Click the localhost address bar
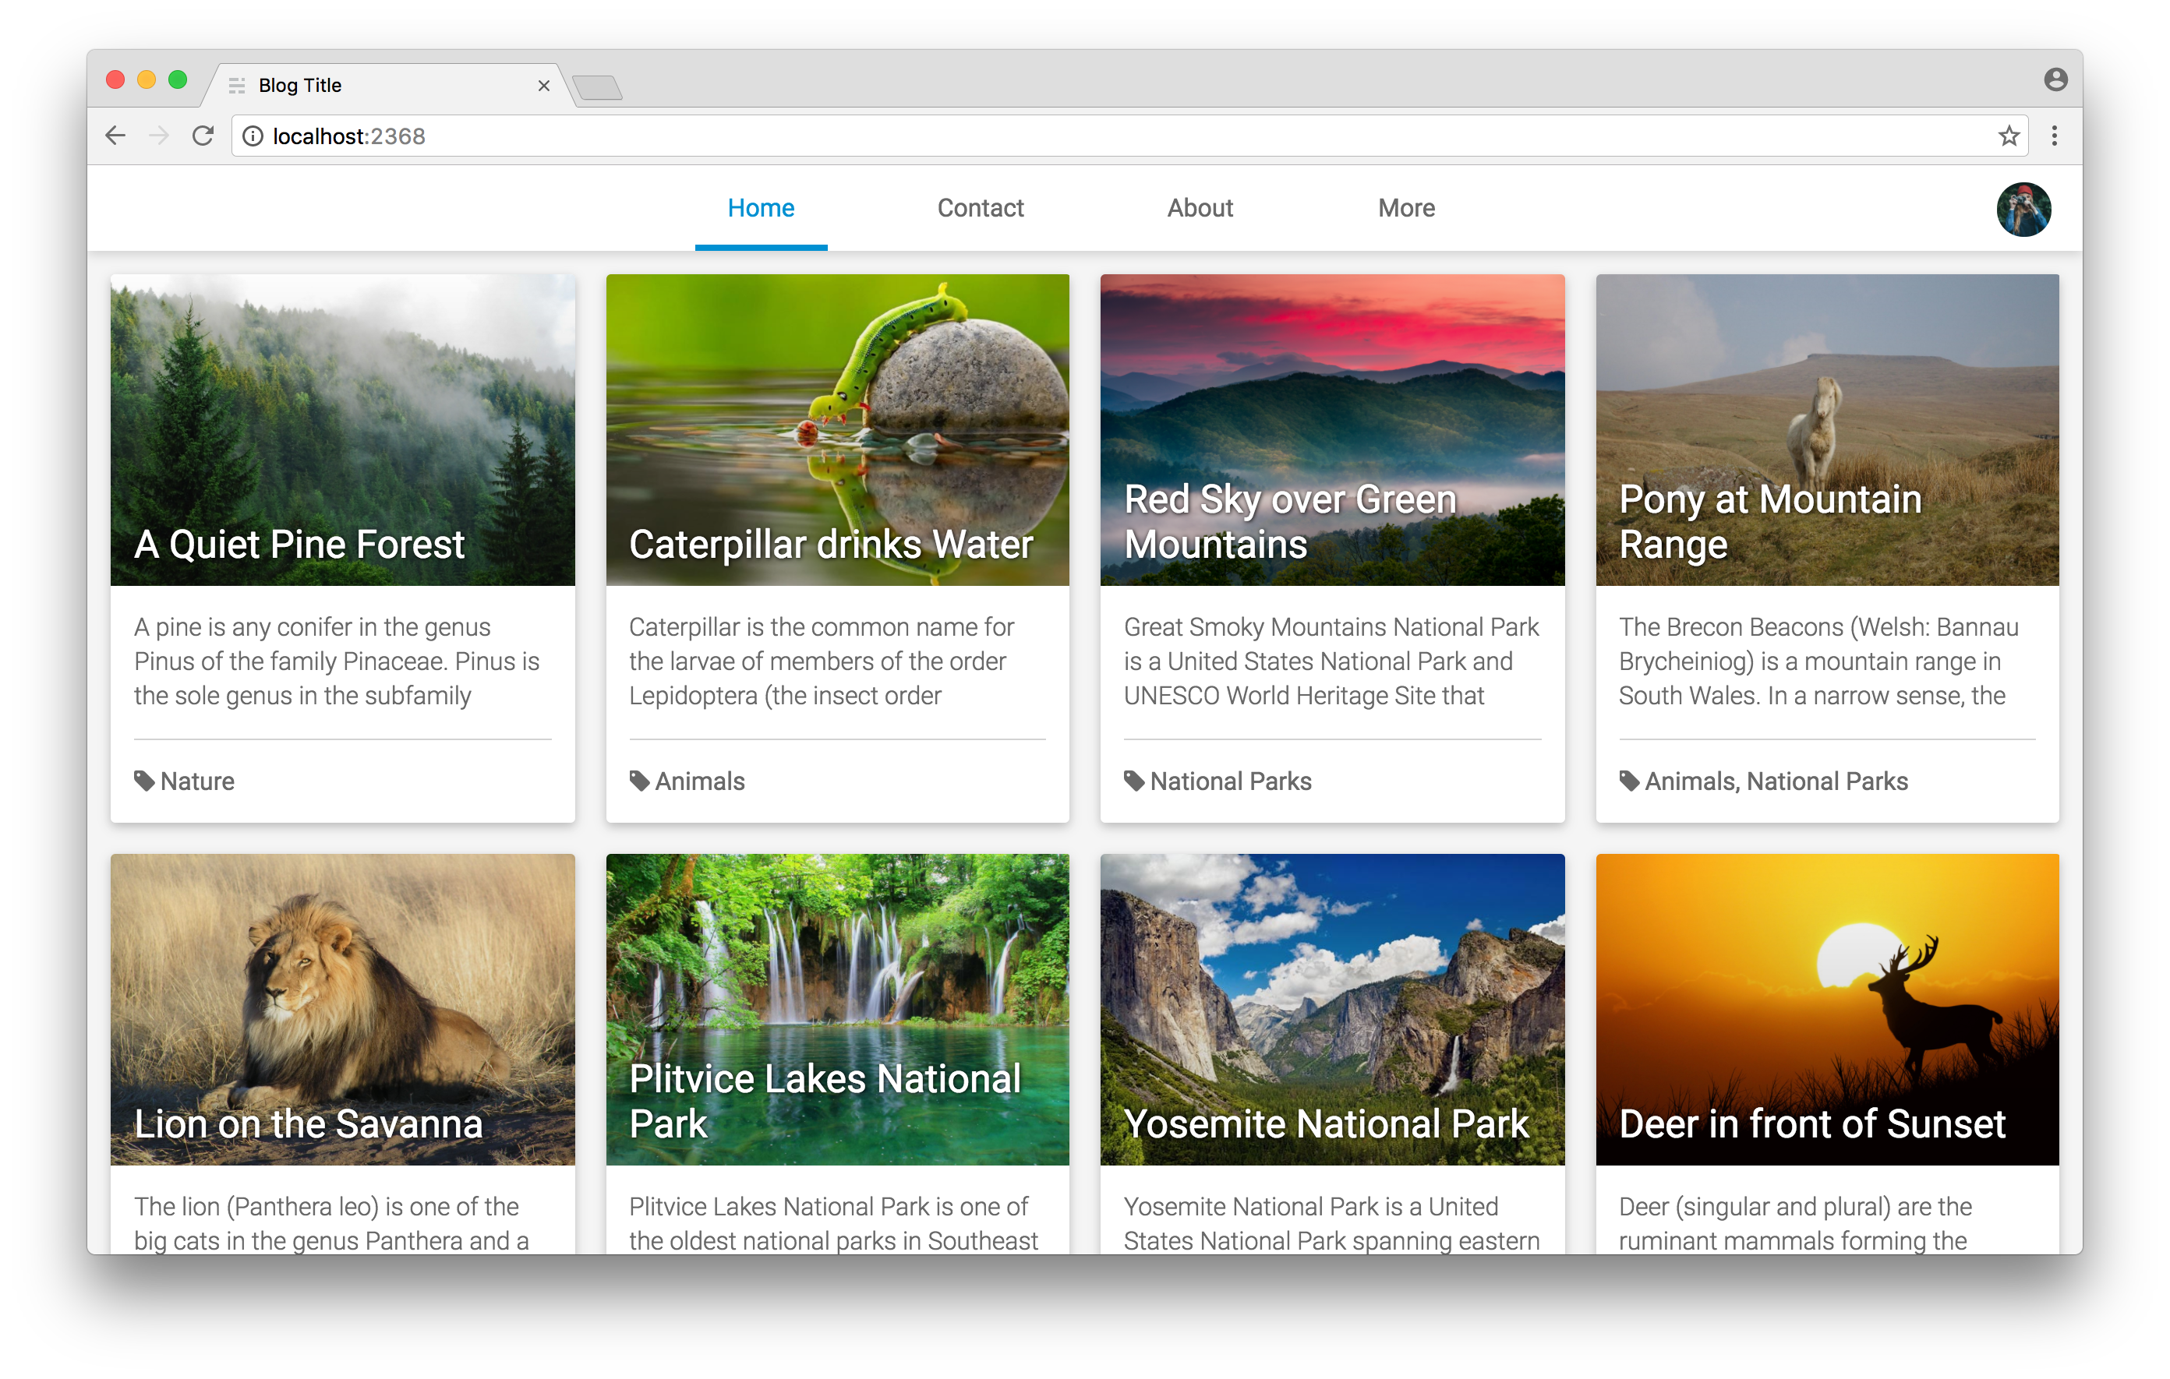Screen dimensions: 2170x1379 click(x=1081, y=136)
